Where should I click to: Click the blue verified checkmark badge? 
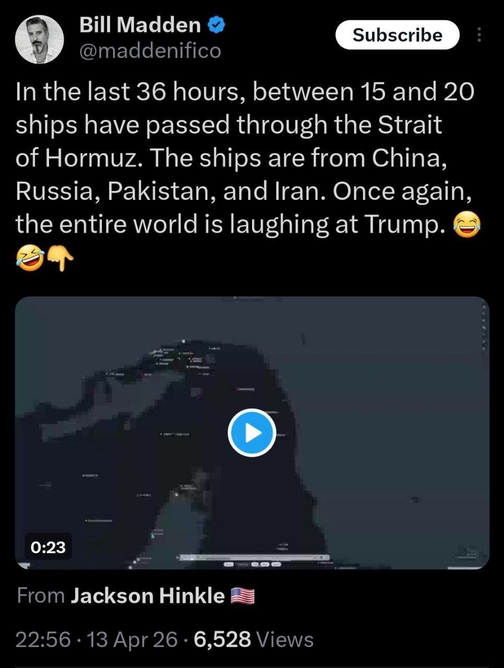point(217,25)
